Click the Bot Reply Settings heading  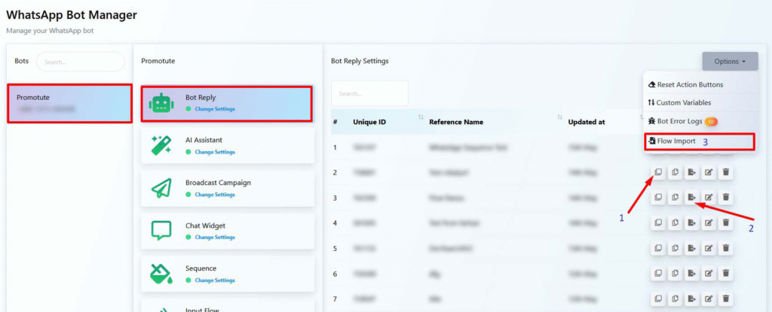click(360, 62)
